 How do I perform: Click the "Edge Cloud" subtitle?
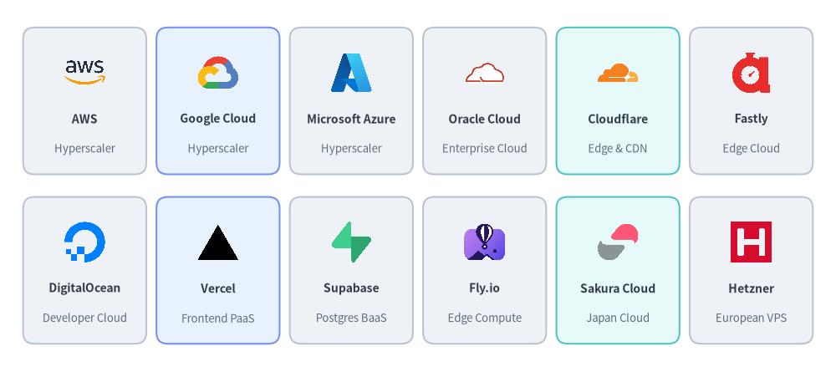pyautogui.click(x=752, y=148)
